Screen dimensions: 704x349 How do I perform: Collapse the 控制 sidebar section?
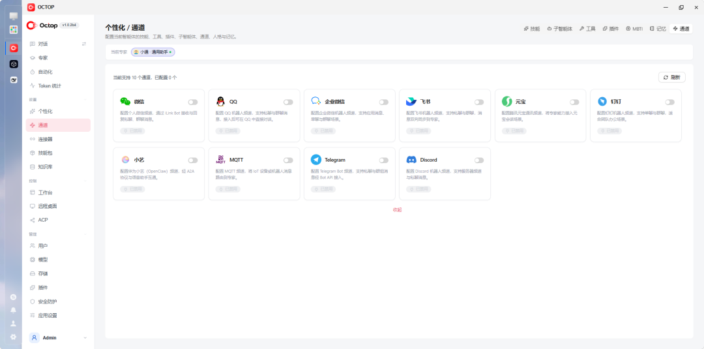(x=85, y=181)
